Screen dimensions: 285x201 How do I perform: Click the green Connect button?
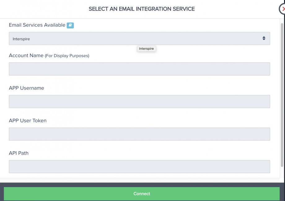(142, 194)
